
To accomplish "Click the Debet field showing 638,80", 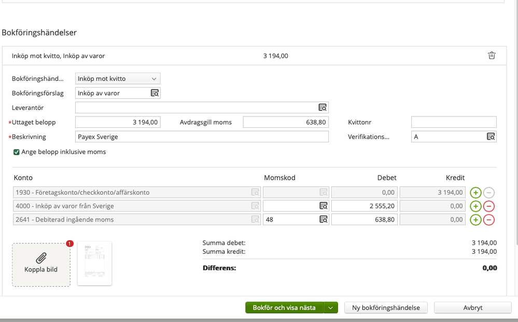I will pyautogui.click(x=365, y=219).
